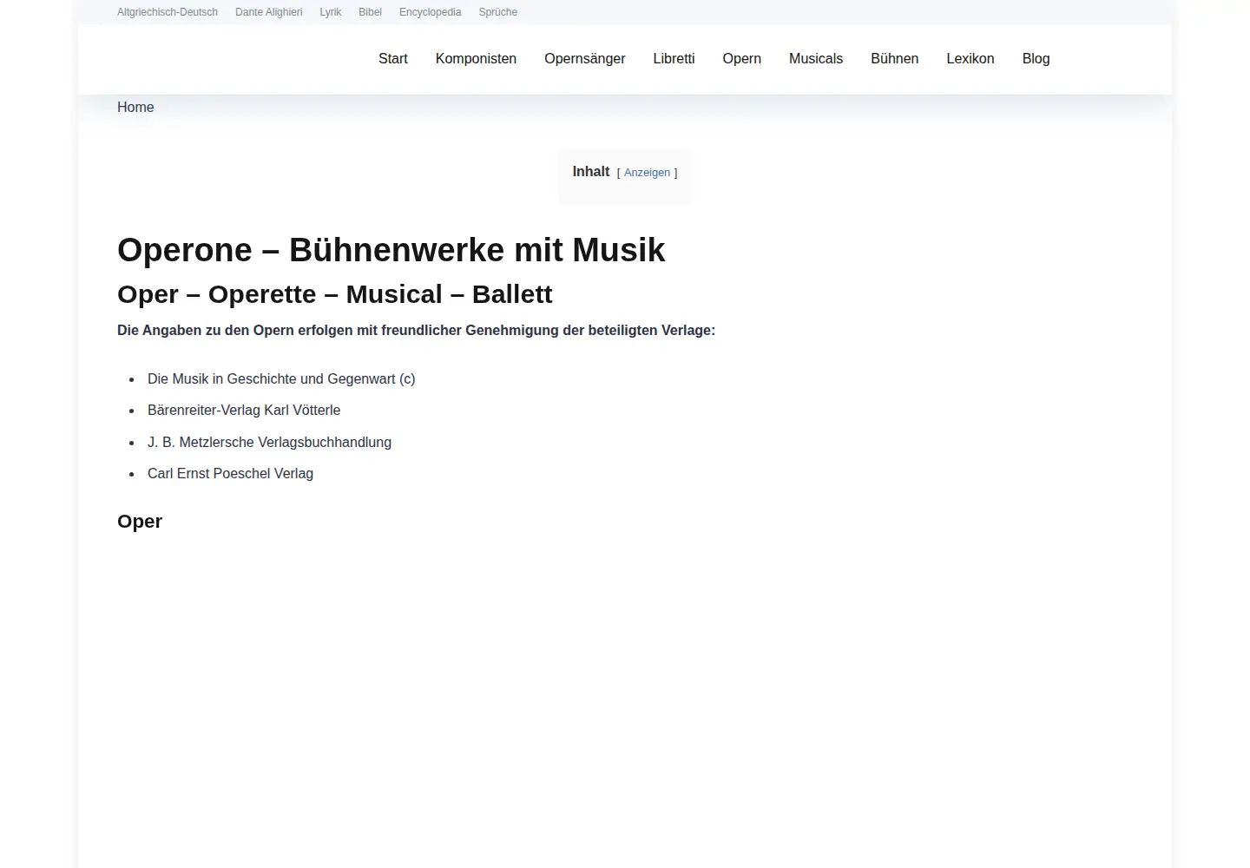
Task: Click the 'Bärenreiter-Verlag Karl Vötterle' list entry
Action: click(x=244, y=410)
